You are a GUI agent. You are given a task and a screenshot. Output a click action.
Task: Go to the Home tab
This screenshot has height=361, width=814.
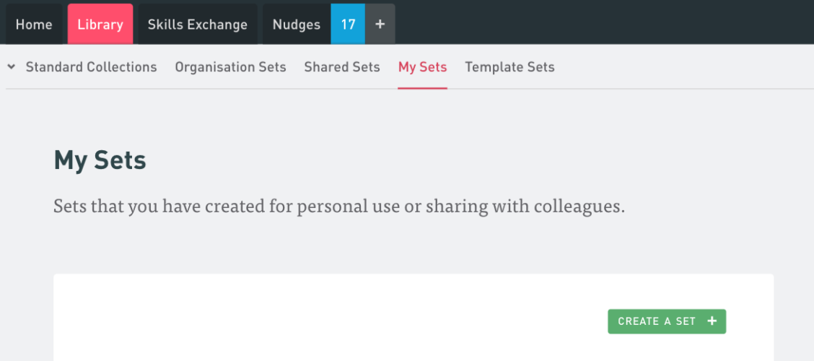tap(34, 25)
